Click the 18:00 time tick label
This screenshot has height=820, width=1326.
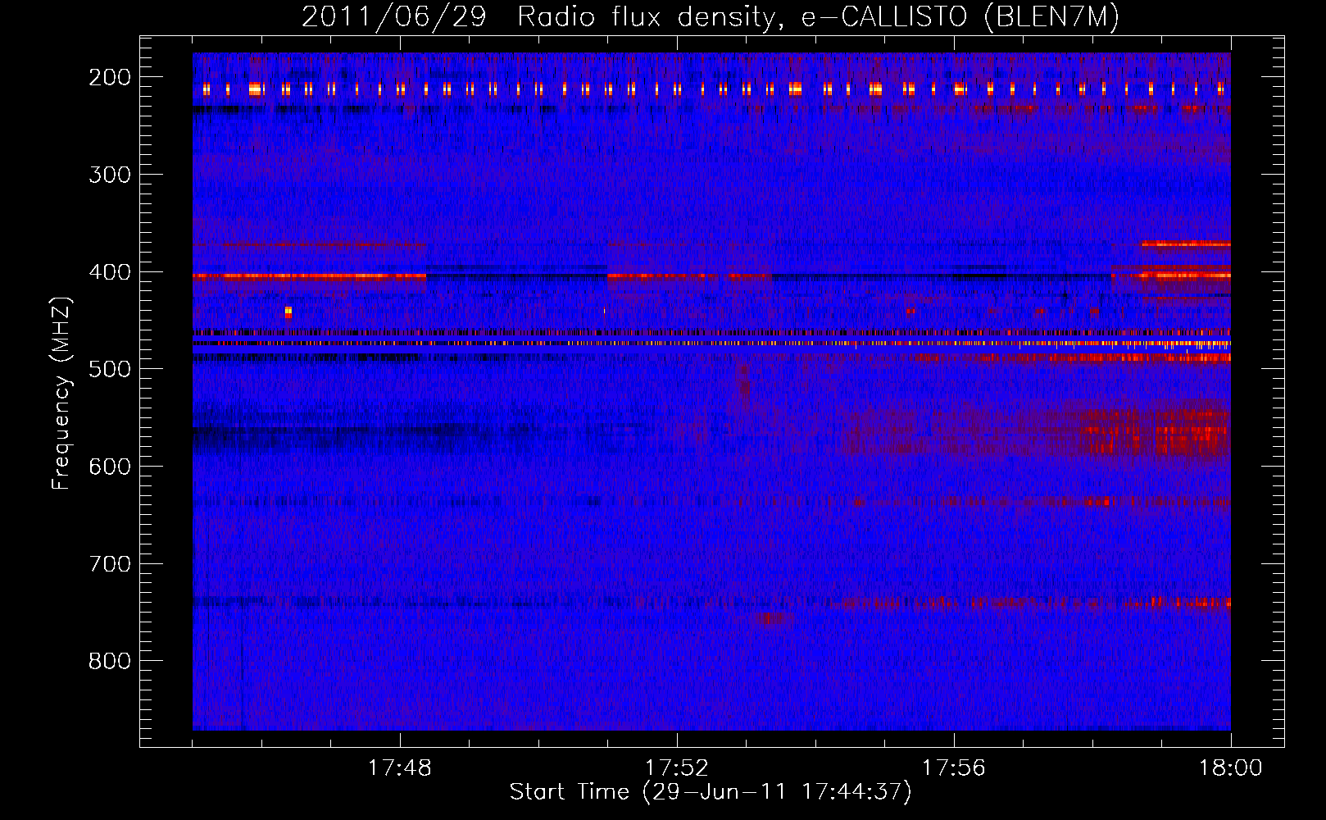(x=1231, y=768)
